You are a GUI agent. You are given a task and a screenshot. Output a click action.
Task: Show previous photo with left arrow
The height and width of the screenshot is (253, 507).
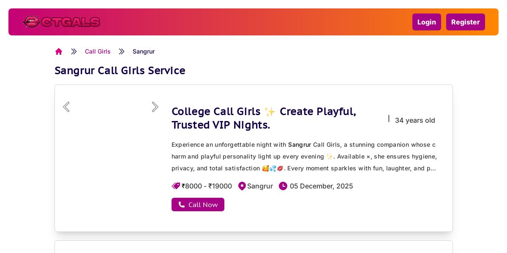[x=66, y=107]
